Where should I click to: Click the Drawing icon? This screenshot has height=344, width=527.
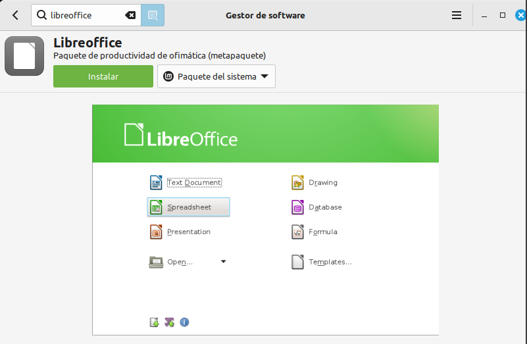(297, 182)
